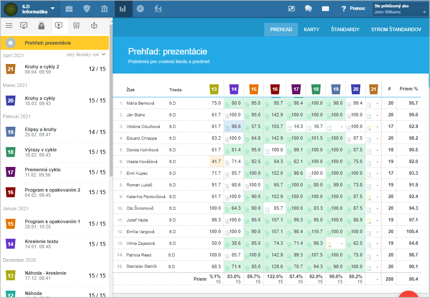Viewport: 430px width, 298px height.
Task: Click column header badge 18 in table
Action: click(316, 89)
